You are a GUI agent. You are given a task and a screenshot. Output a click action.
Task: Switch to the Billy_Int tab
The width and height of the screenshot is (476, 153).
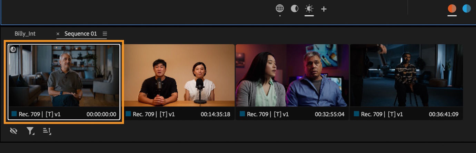click(25, 34)
